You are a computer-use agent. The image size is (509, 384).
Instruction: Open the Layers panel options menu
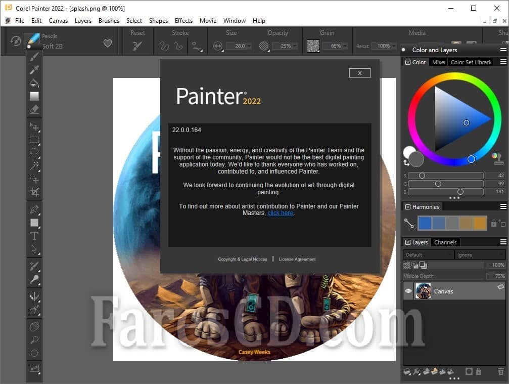(503, 242)
